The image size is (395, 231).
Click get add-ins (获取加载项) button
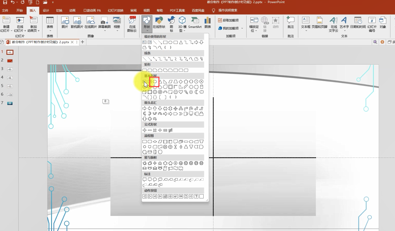click(x=228, y=20)
